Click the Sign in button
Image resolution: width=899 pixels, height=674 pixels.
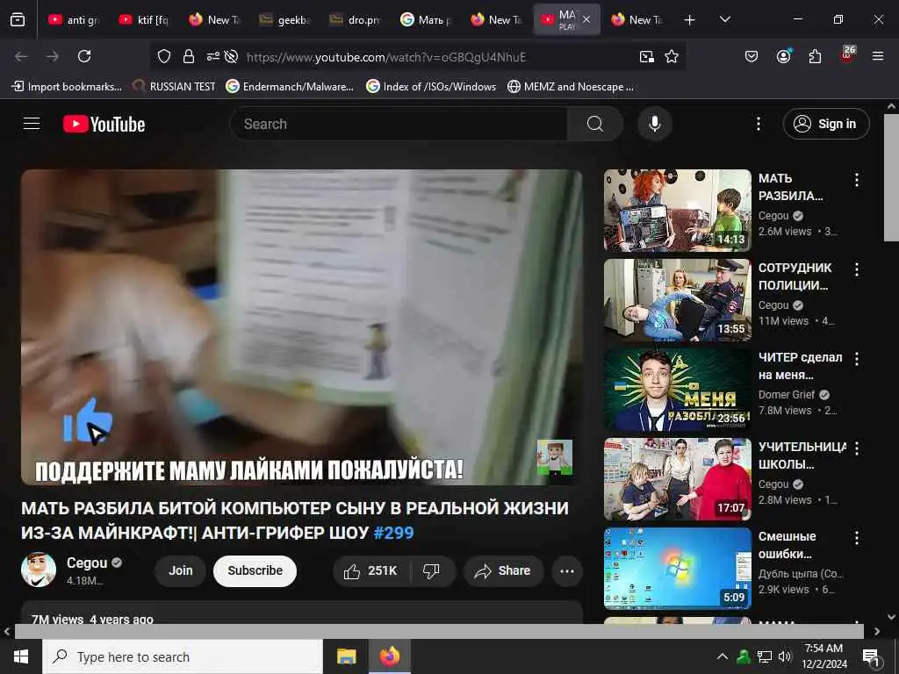click(826, 124)
